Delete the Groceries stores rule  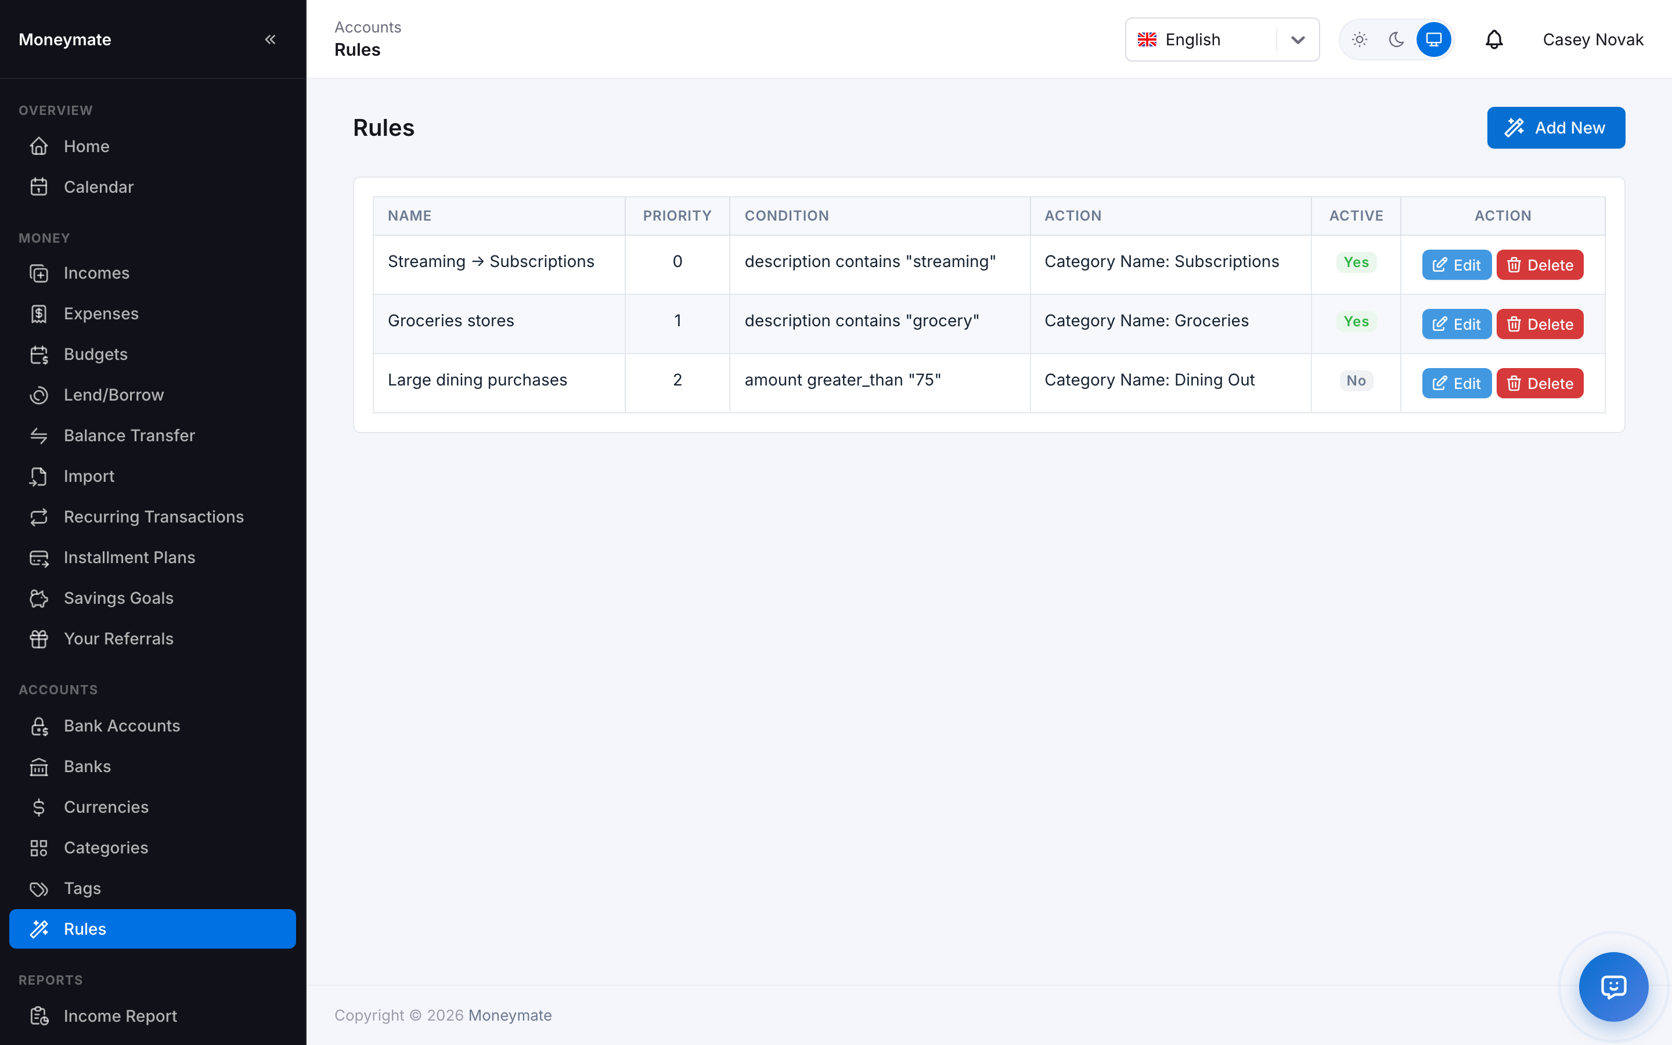[1540, 324]
